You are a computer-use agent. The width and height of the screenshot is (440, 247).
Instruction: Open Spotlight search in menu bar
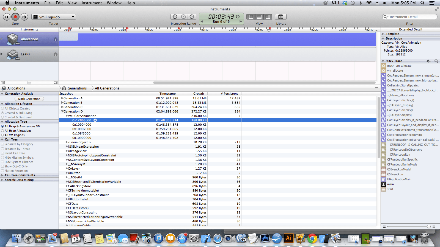tap(422, 3)
